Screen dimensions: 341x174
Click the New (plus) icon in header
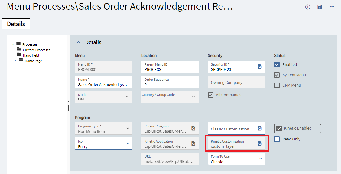coord(308,7)
